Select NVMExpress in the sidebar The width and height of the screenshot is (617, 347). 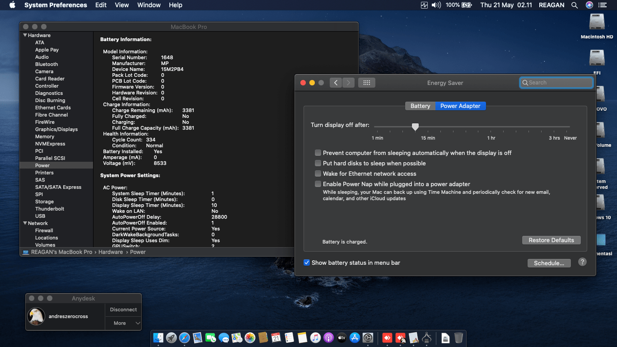[50, 144]
